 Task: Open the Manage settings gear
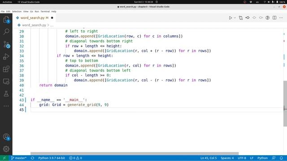point(6,149)
